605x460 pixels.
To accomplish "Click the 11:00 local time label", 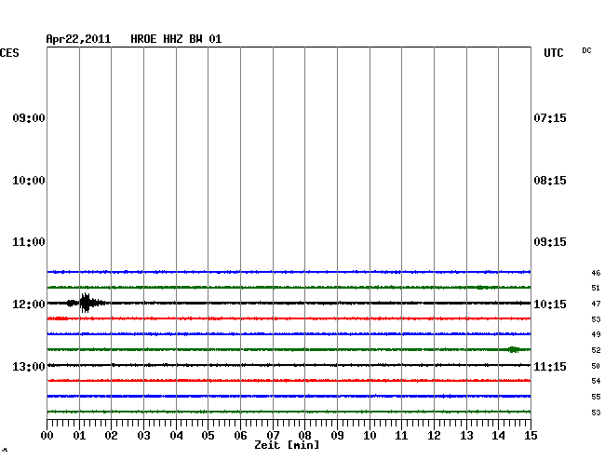I will [x=29, y=242].
